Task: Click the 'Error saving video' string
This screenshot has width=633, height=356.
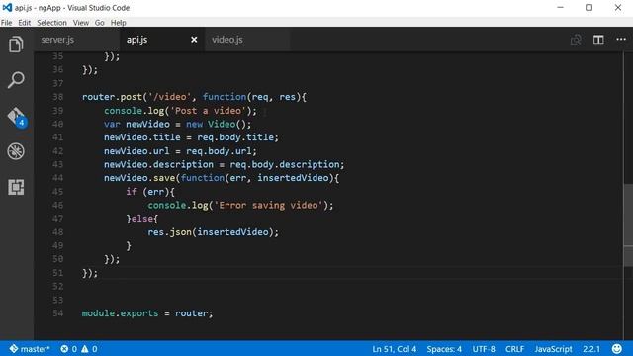Action: [x=268, y=205]
